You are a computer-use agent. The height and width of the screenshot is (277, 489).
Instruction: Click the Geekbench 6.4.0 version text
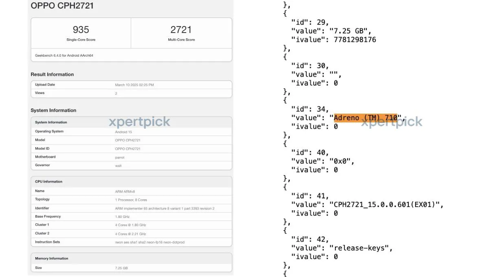coord(64,55)
